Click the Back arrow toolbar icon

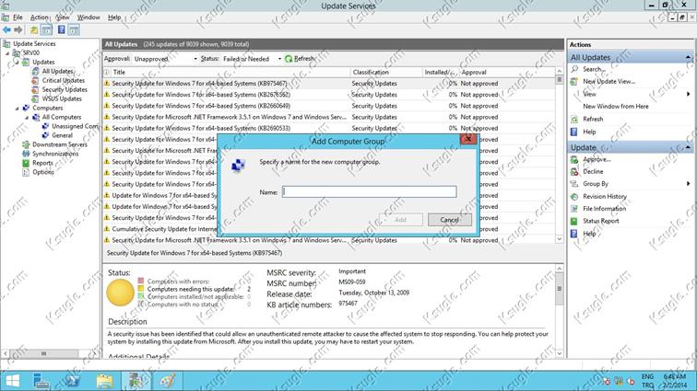click(x=6, y=29)
